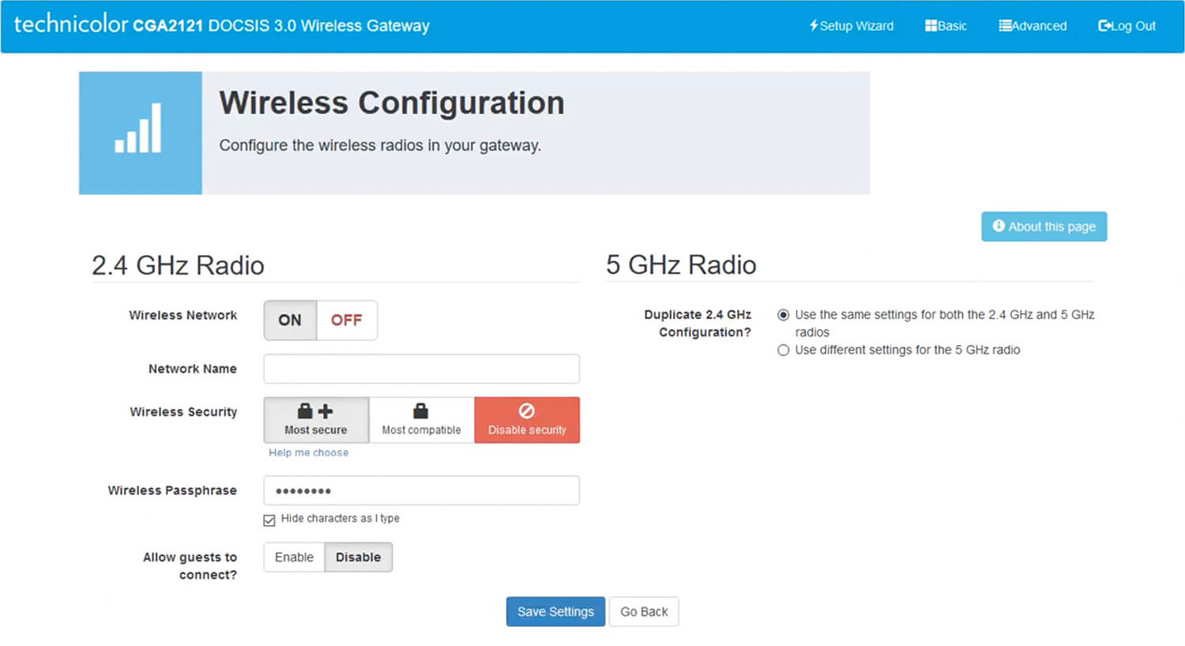Screen dimensions: 1185x646
Task: Click the Save Settings button
Action: coord(555,611)
